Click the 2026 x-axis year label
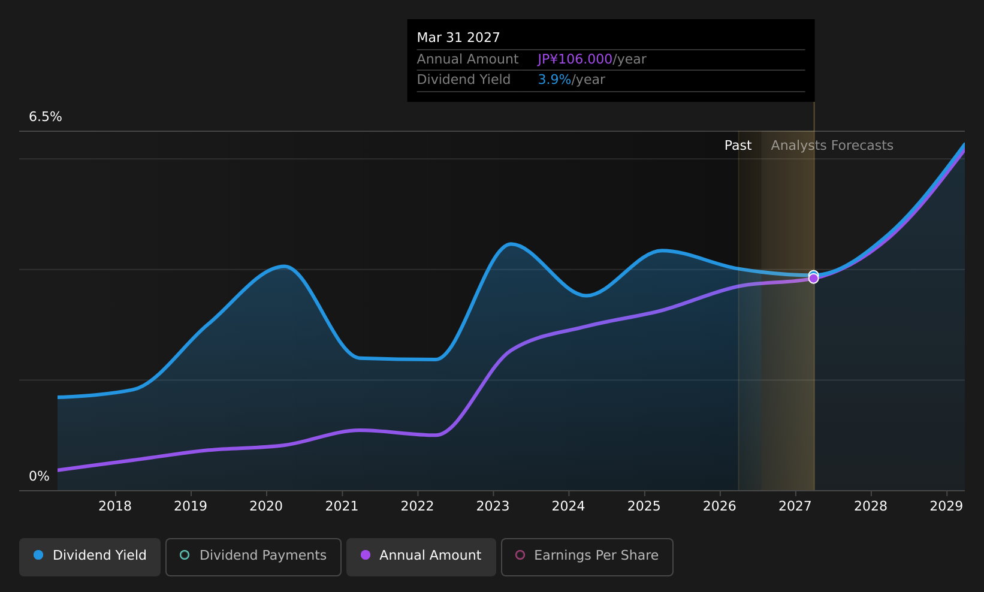This screenshot has height=592, width=984. click(719, 506)
